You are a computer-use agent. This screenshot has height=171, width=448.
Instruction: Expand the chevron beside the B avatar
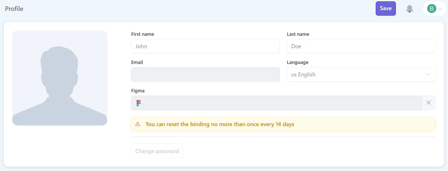pyautogui.click(x=440, y=9)
